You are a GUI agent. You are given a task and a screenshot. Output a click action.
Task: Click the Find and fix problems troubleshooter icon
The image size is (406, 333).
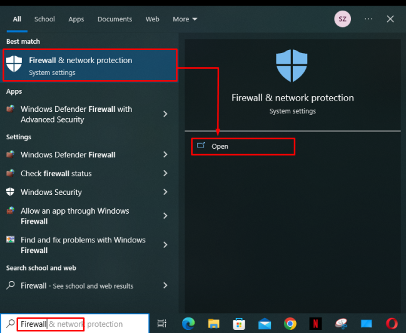pos(11,239)
